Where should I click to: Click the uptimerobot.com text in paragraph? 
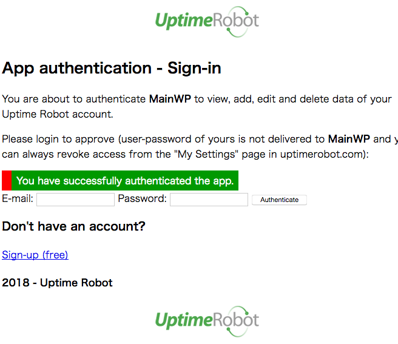pos(322,154)
